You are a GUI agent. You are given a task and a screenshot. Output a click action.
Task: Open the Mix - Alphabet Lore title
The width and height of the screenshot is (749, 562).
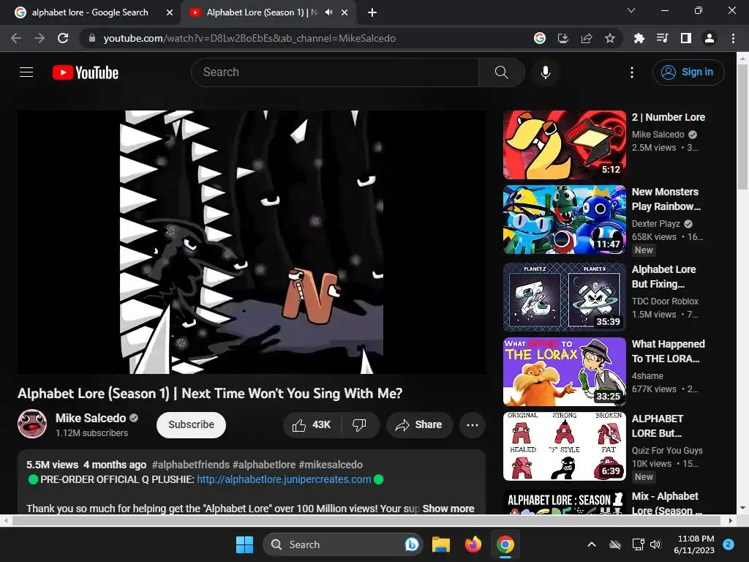pyautogui.click(x=667, y=503)
